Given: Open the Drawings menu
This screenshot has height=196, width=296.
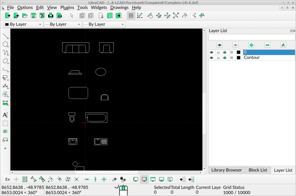Looking at the screenshot, I should click(x=119, y=8).
